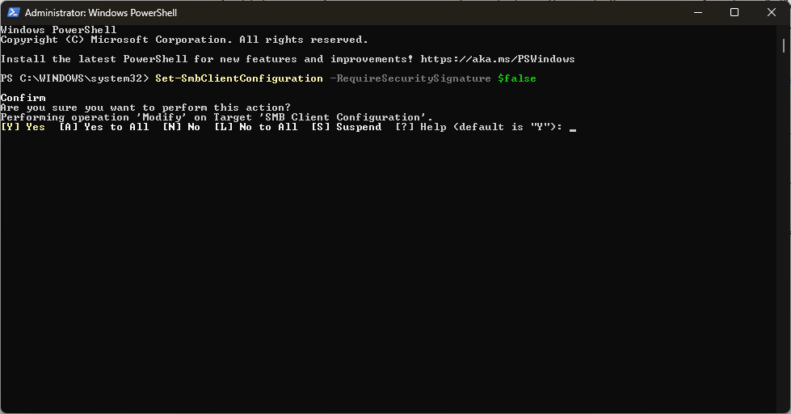The height and width of the screenshot is (414, 791).
Task: Click the -RequireSecuritySignature parameter text
Action: [410, 78]
